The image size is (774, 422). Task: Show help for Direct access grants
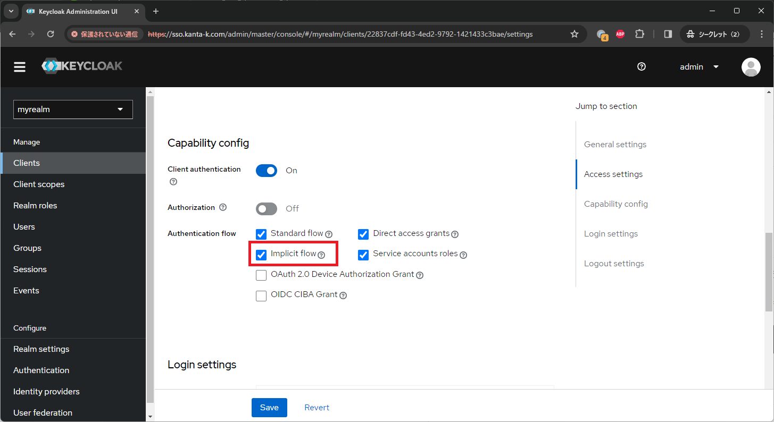[455, 234]
